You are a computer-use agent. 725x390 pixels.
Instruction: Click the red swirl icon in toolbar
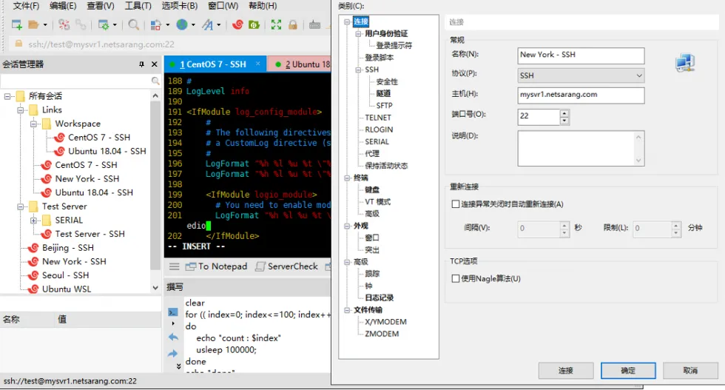237,25
